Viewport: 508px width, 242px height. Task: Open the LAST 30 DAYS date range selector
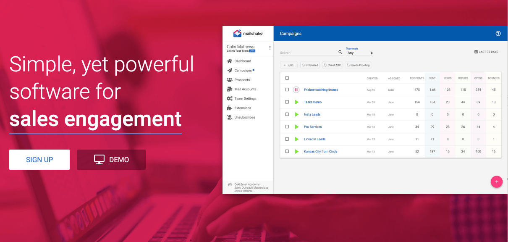tap(486, 52)
